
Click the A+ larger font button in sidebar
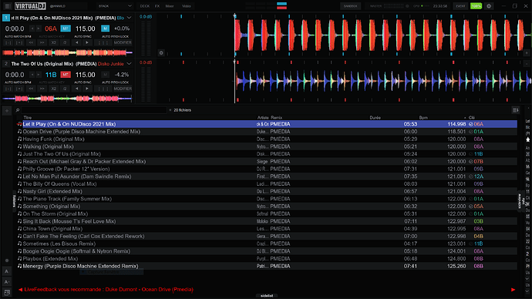[6, 282]
